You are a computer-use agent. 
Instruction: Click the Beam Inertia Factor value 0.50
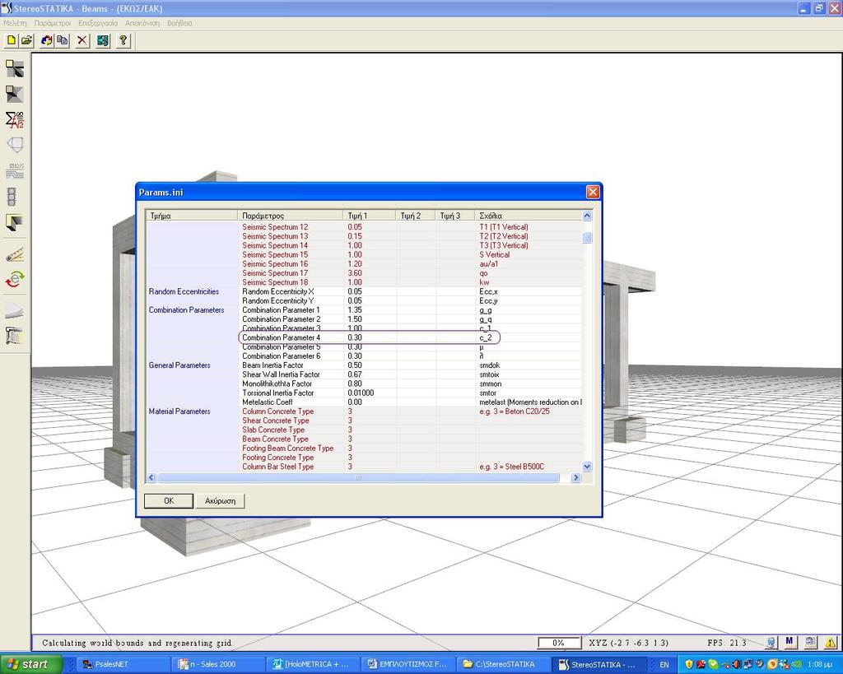tap(355, 365)
